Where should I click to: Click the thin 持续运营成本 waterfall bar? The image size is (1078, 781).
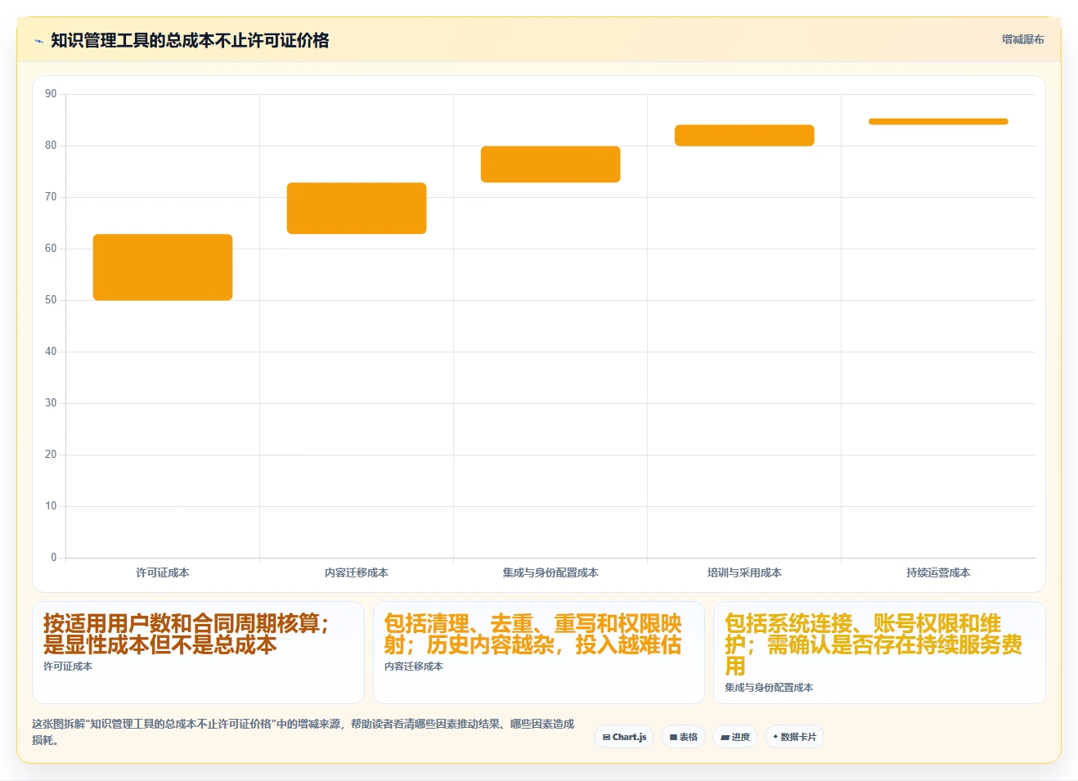point(938,122)
